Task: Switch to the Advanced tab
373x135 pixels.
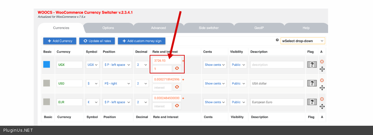Action: click(158, 28)
